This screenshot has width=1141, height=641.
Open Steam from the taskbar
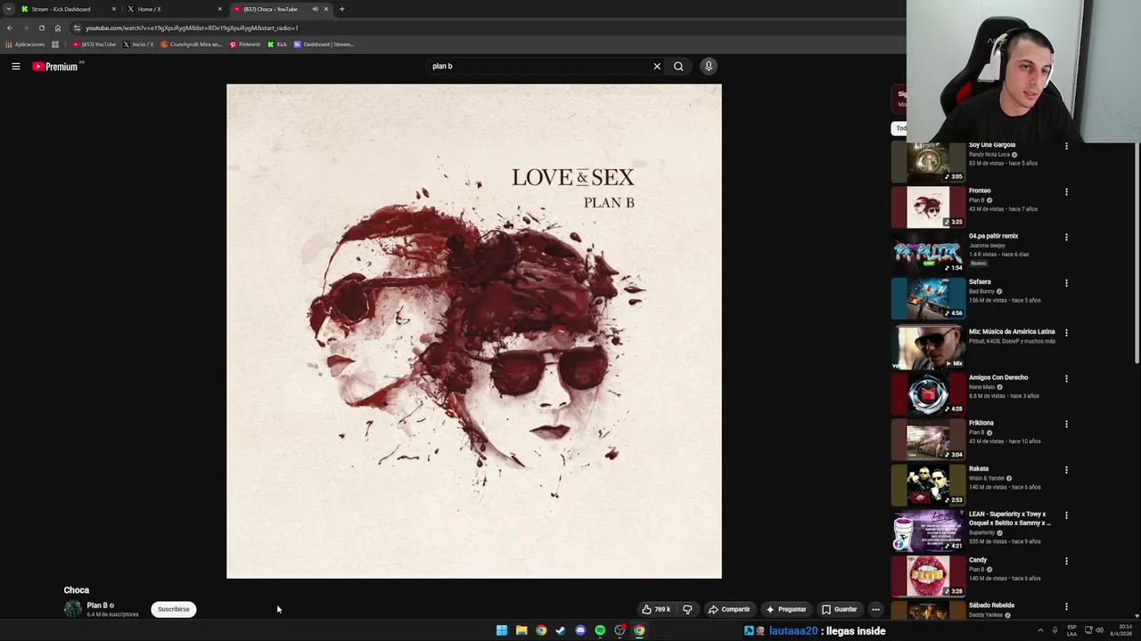point(561,630)
